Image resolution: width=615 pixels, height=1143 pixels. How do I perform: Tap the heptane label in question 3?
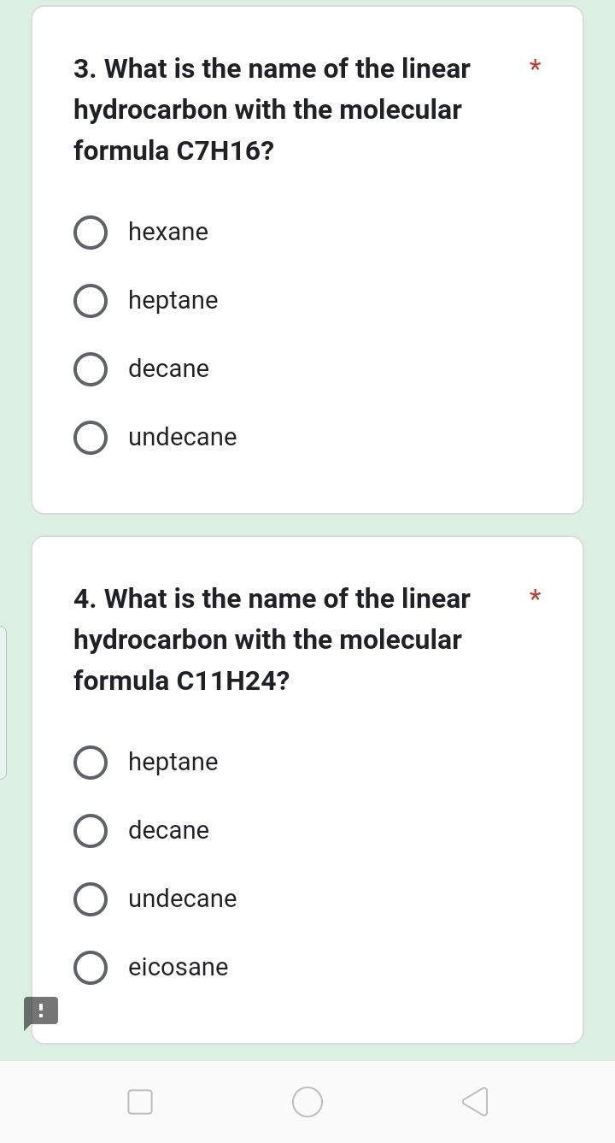pyautogui.click(x=173, y=301)
